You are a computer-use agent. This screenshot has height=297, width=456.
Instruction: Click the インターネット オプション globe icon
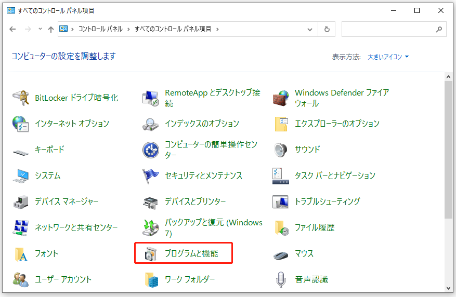[21, 124]
